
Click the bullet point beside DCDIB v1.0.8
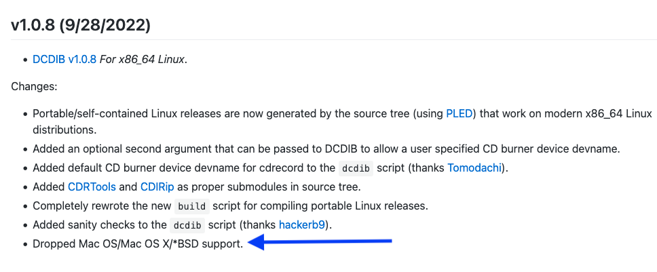pos(25,60)
